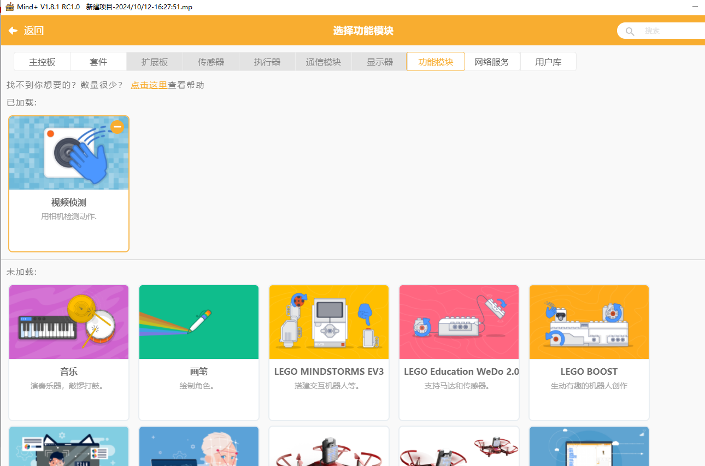Click the 视频侦测 camera hand image
Image resolution: width=705 pixels, height=466 pixels.
[x=69, y=153]
